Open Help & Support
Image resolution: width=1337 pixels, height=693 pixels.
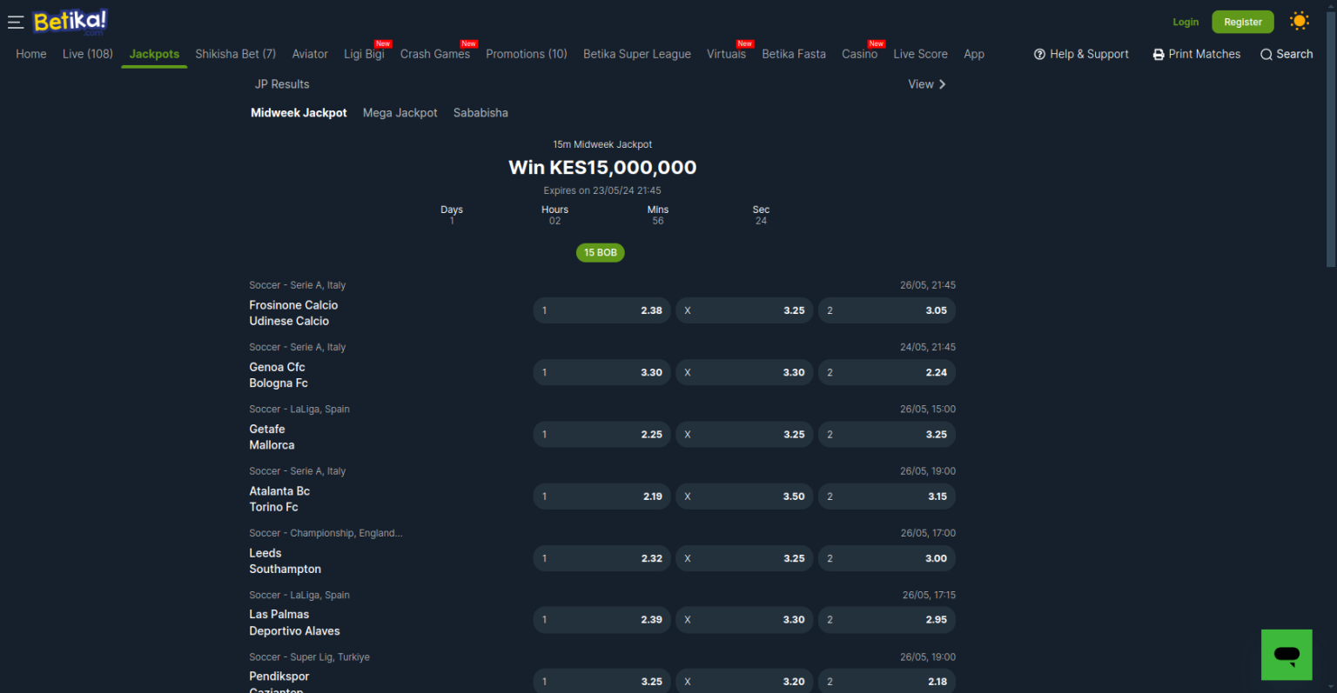tap(1081, 54)
